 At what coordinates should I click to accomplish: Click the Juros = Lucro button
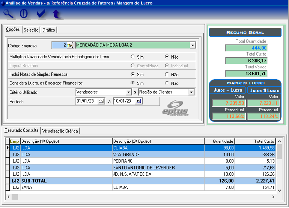coord(228,90)
